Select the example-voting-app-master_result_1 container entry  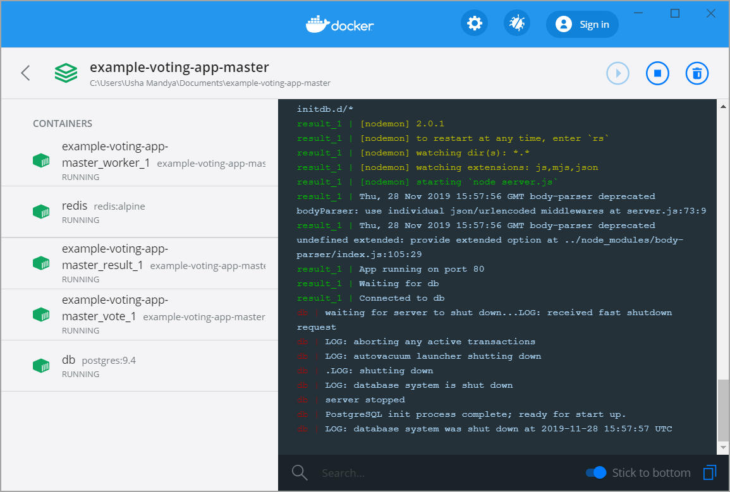tap(126, 263)
